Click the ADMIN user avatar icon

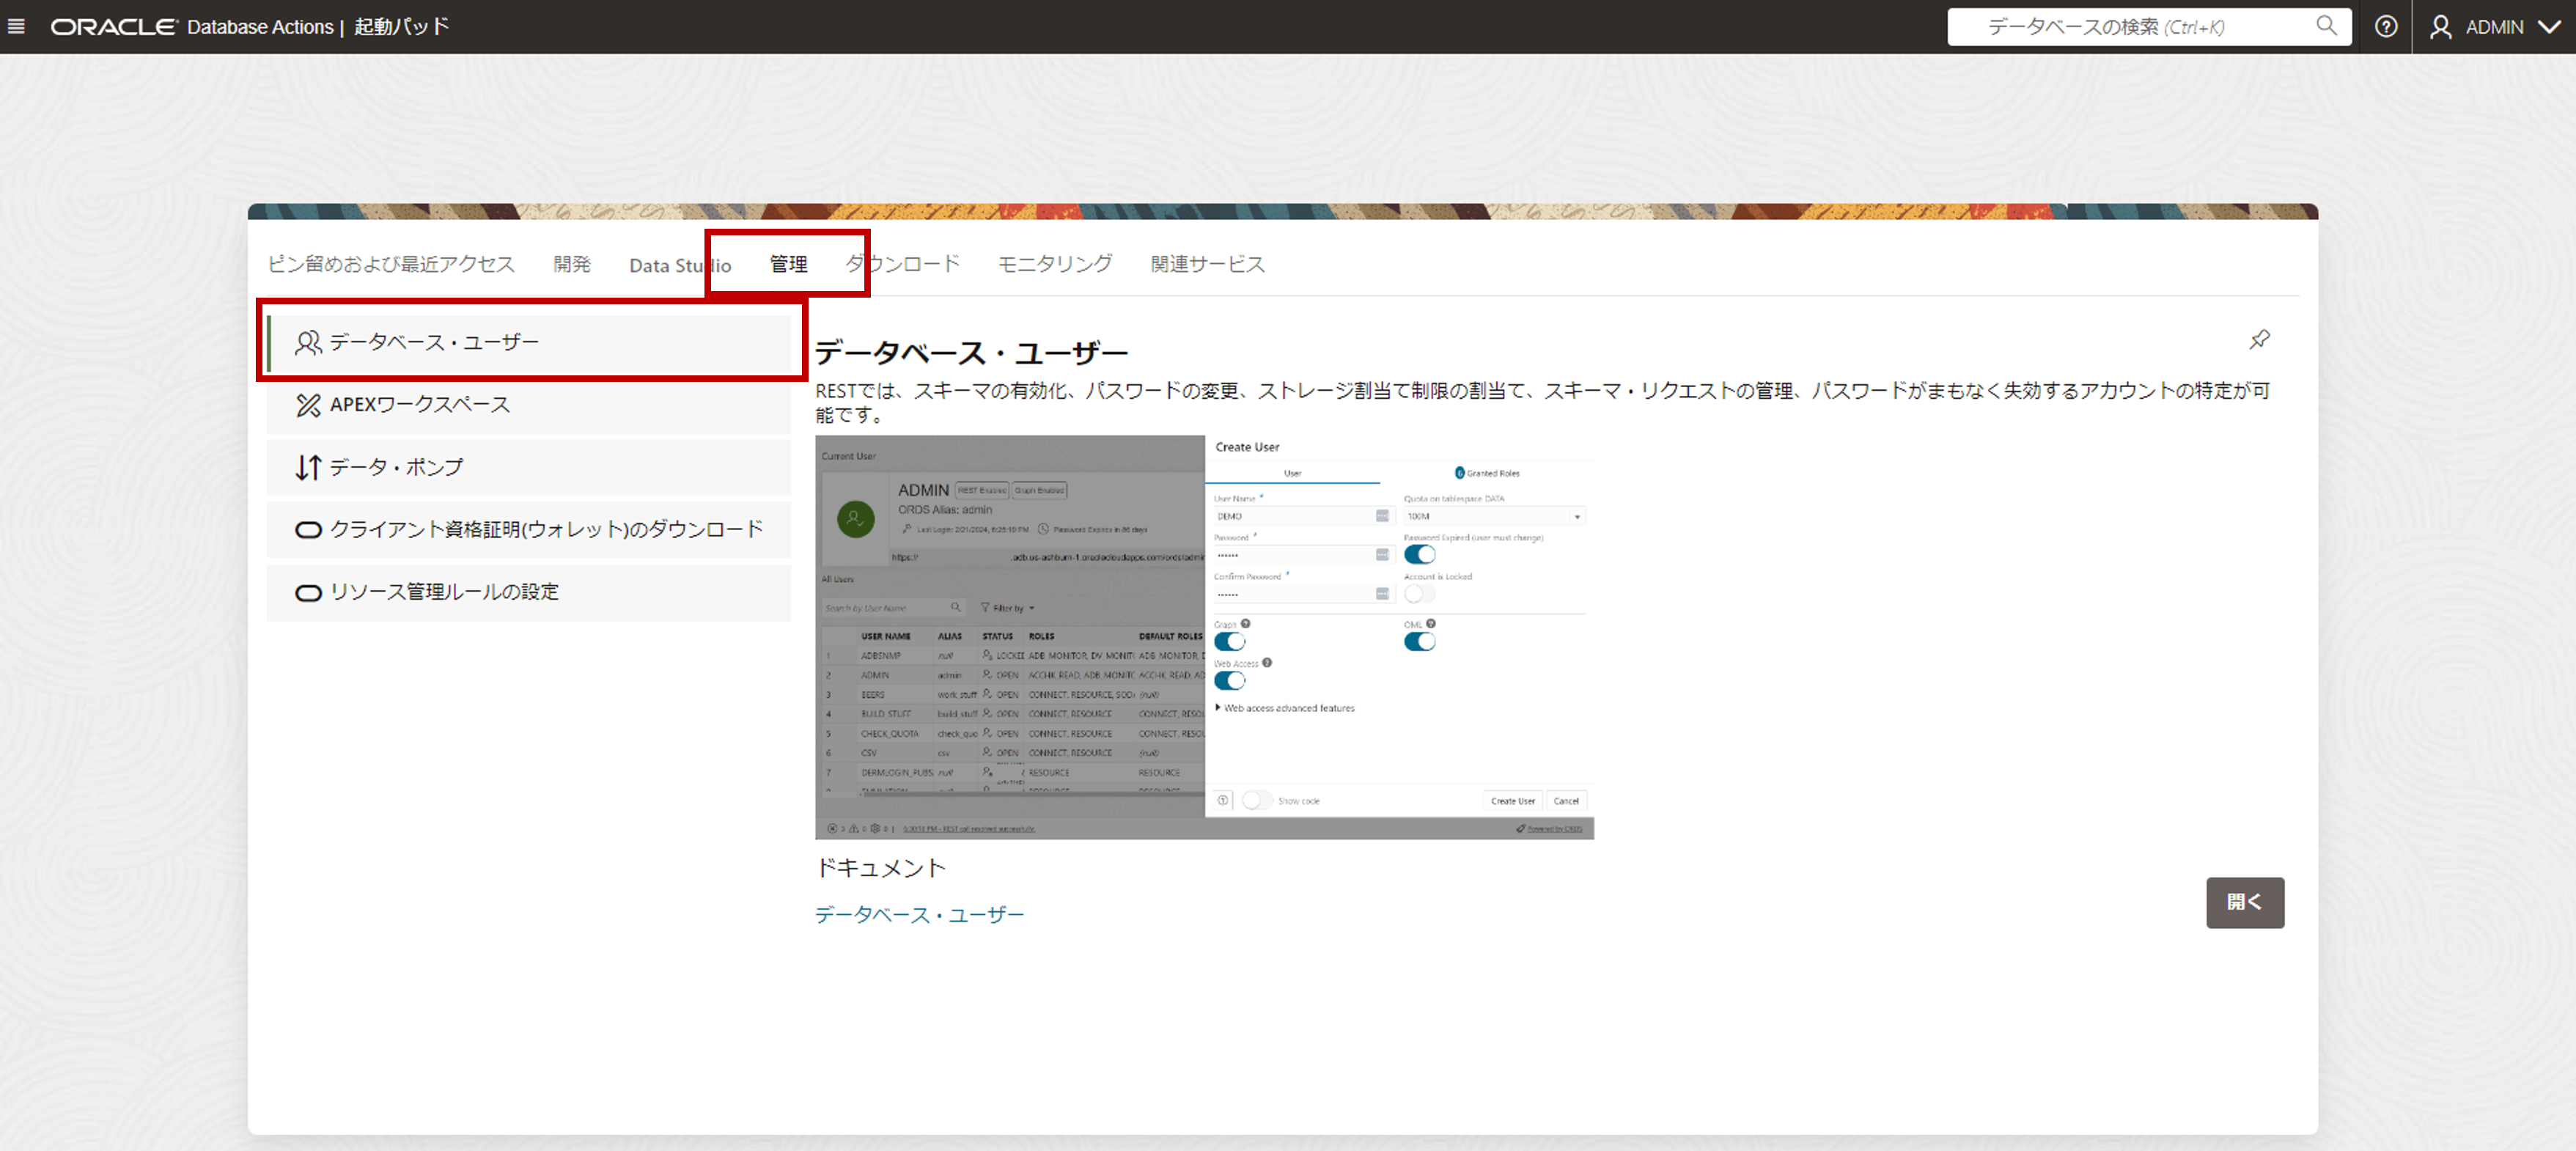[x=2441, y=27]
